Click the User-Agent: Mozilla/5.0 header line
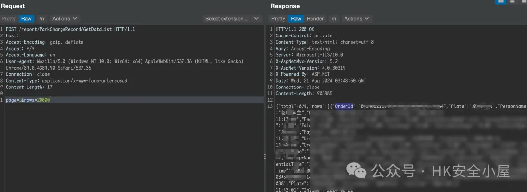 pyautogui.click(x=124, y=61)
